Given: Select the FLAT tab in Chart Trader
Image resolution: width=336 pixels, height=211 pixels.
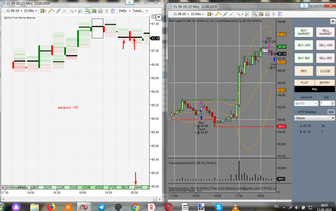Looking at the screenshot, I should point(304,83).
